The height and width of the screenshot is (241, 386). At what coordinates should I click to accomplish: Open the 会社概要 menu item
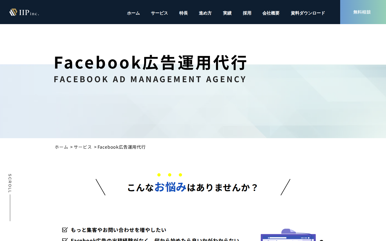click(x=271, y=13)
